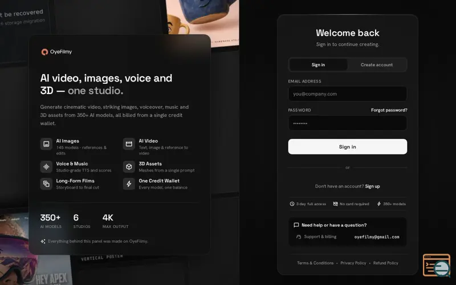Click the 'AI Video' feature title

click(x=148, y=141)
